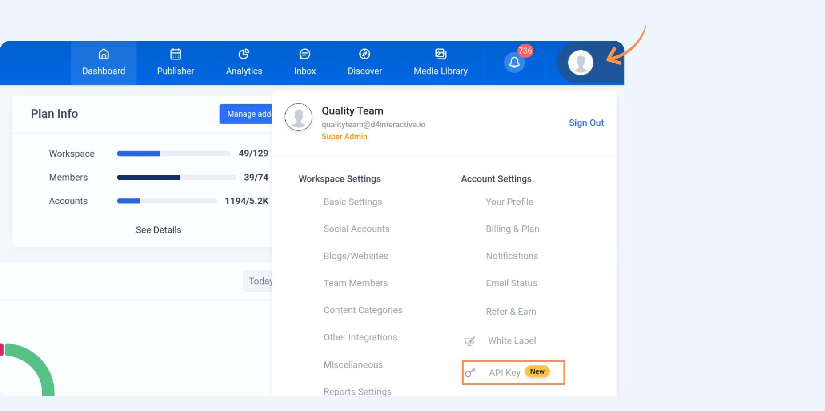Screen dimensions: 825x411
Task: Open See Details under Plan Info
Action: tap(158, 230)
